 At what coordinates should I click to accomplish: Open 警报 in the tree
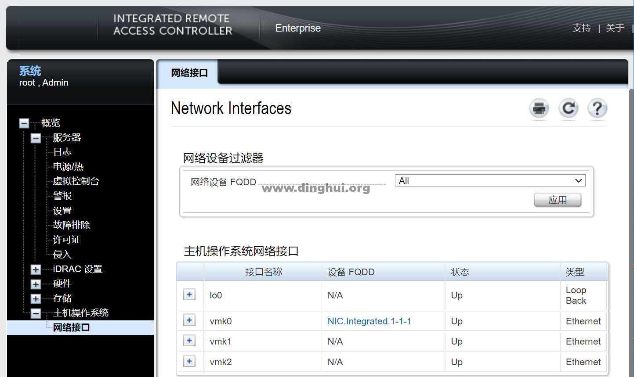[62, 196]
